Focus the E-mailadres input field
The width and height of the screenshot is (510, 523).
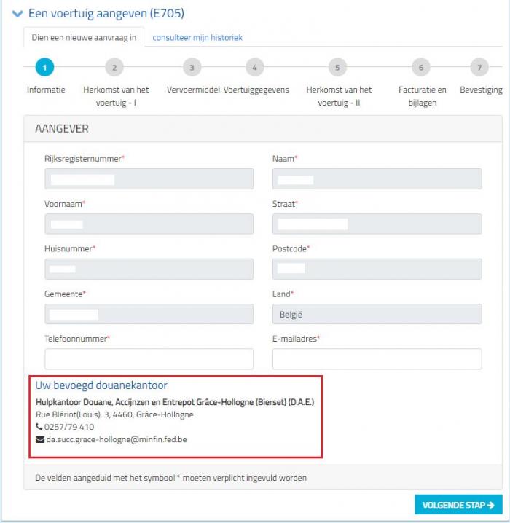coord(377,359)
